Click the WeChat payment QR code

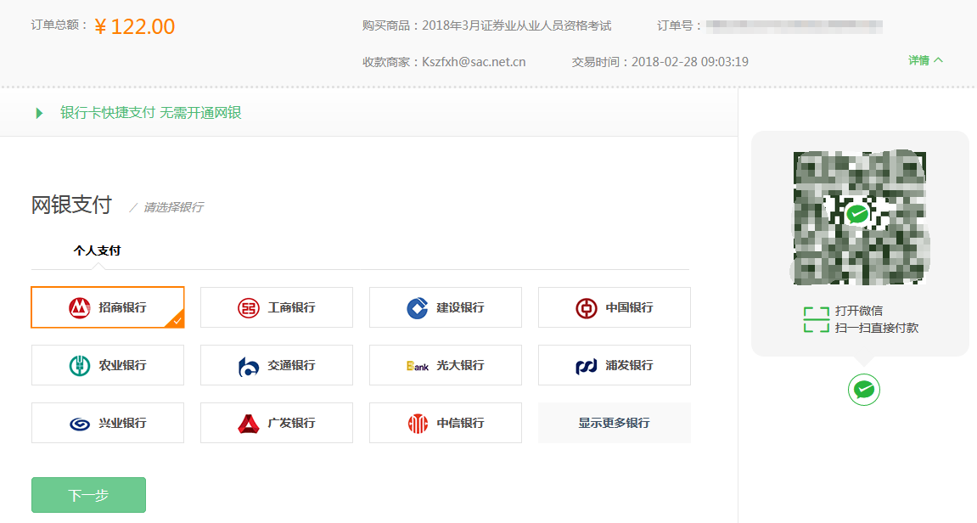point(860,217)
